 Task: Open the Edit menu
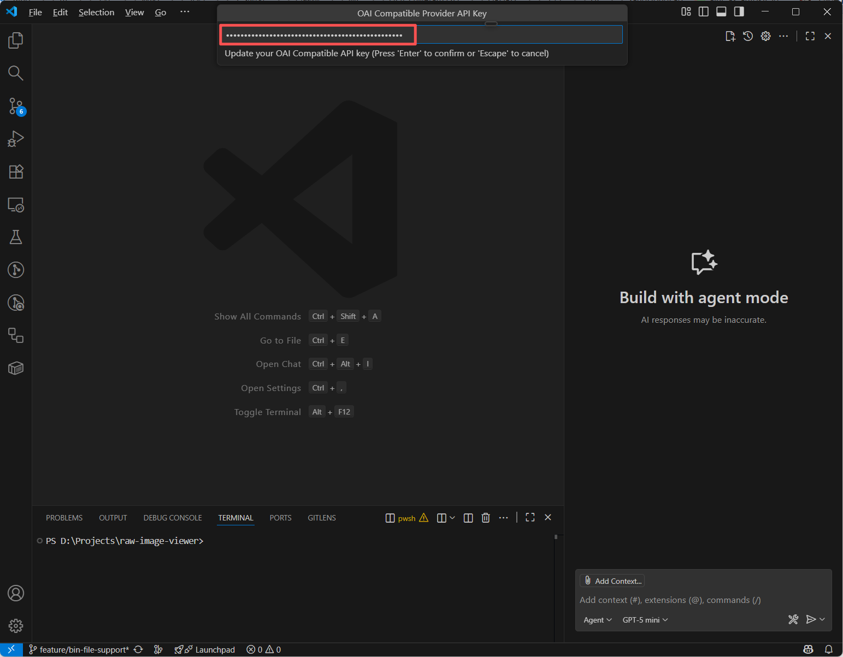60,12
